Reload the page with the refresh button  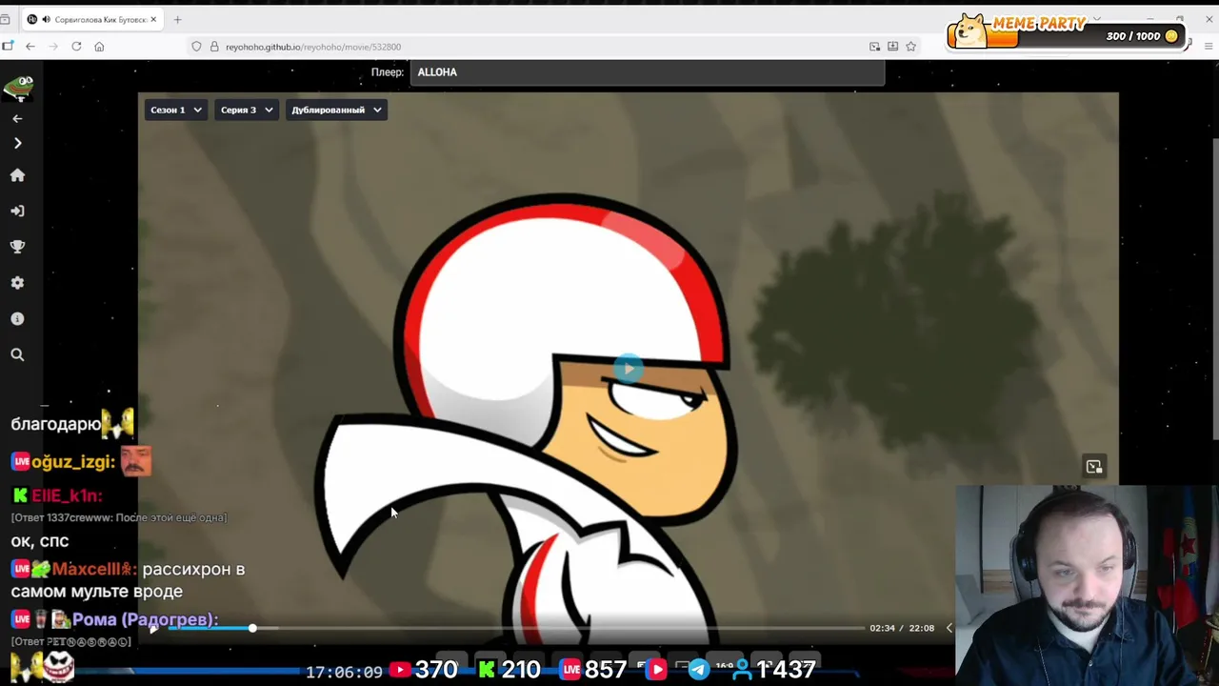pyautogui.click(x=76, y=46)
